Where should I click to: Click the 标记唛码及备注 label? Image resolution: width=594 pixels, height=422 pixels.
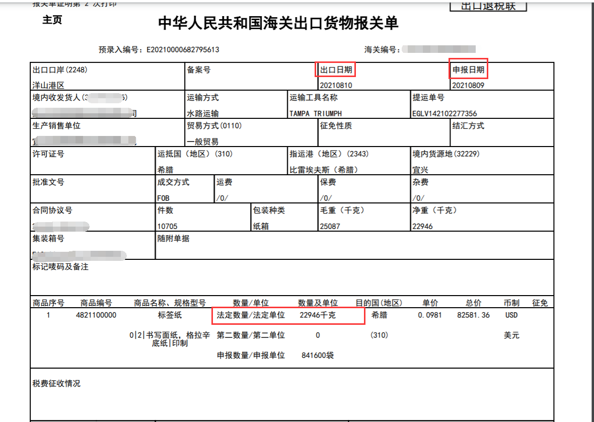(x=60, y=267)
